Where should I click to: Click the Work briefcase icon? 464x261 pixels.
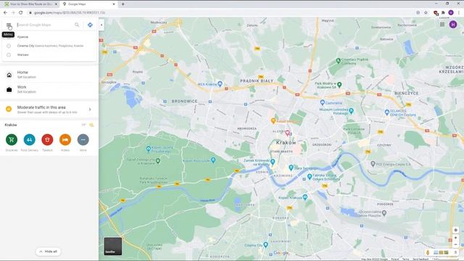click(9, 90)
